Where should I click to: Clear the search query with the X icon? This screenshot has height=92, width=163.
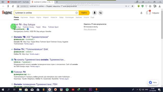click(x=76, y=13)
